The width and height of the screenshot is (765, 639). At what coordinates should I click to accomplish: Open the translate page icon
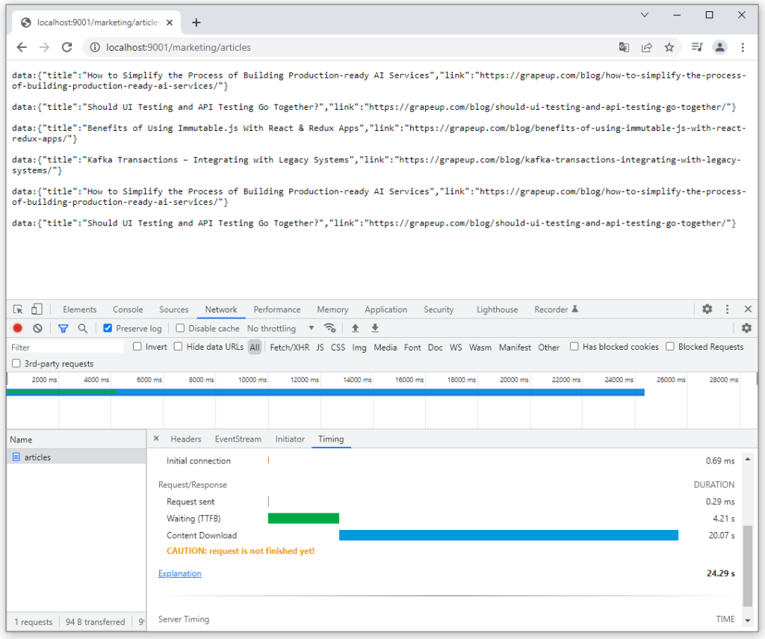click(x=624, y=47)
